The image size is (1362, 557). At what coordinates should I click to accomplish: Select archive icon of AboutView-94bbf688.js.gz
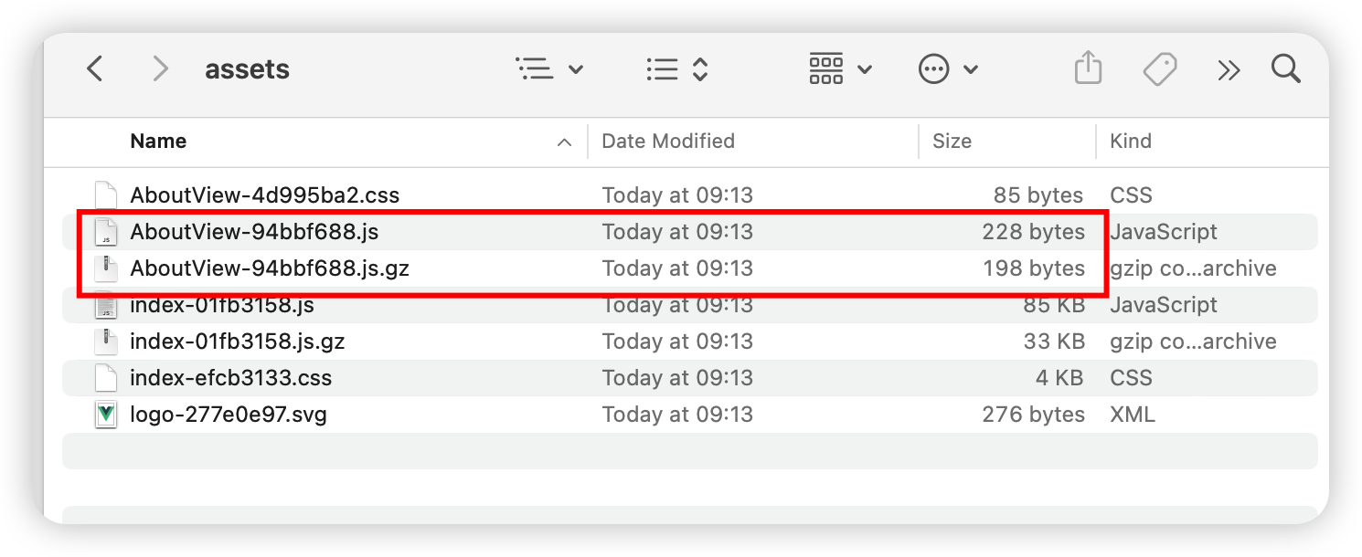coord(107,268)
